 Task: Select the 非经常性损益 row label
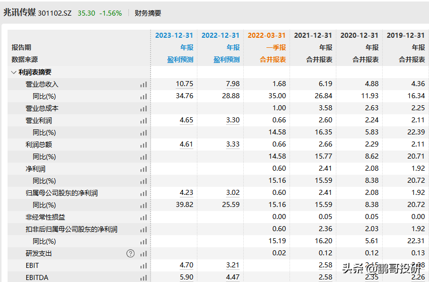pyautogui.click(x=45, y=217)
